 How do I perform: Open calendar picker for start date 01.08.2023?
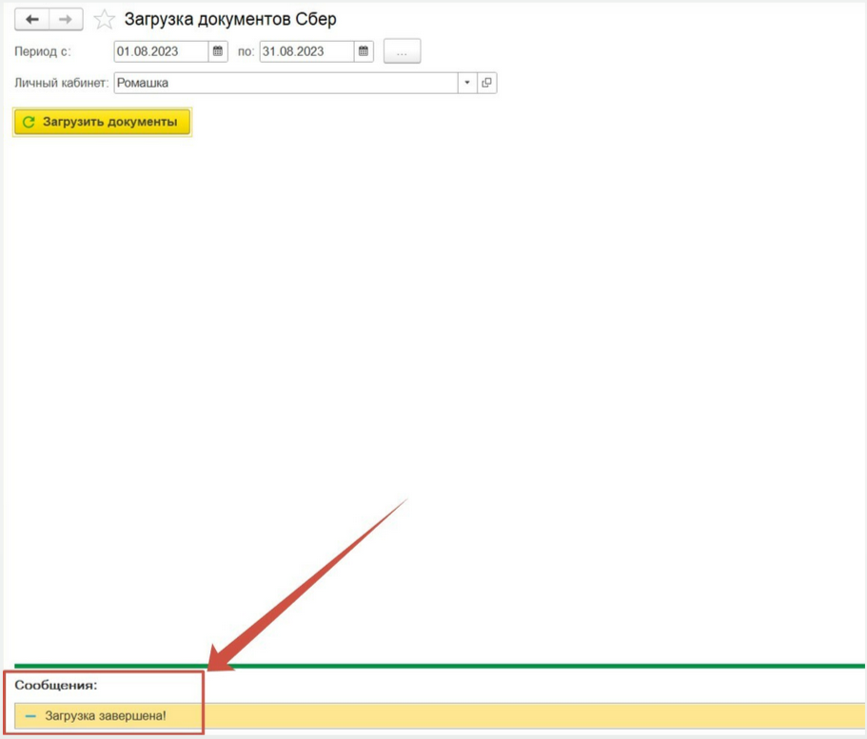coord(218,51)
